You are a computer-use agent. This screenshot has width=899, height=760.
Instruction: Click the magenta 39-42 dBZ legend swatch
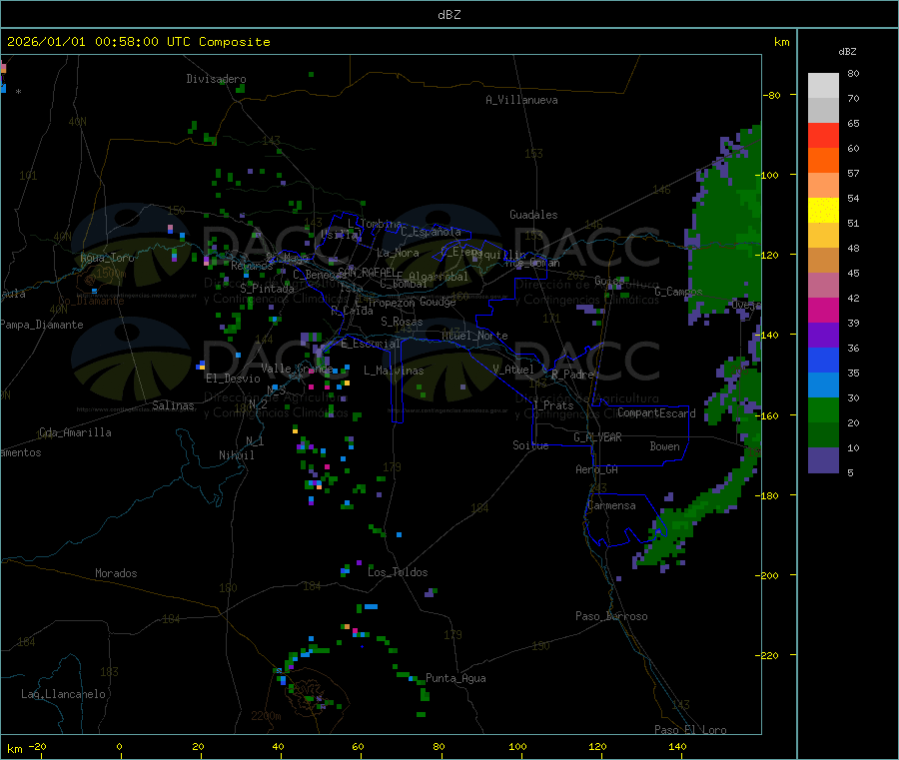pyautogui.click(x=823, y=310)
